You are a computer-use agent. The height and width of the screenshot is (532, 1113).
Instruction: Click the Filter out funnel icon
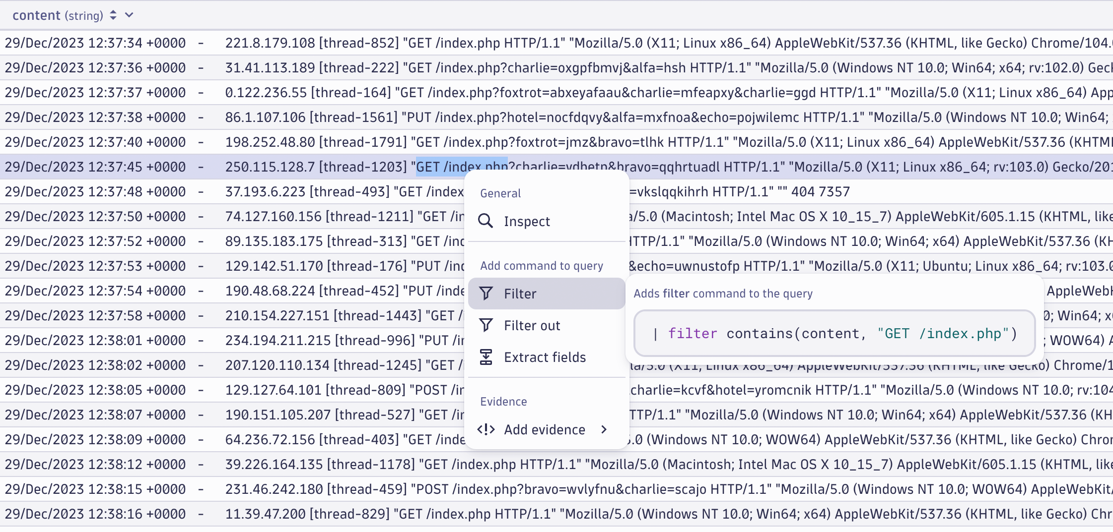[x=487, y=325]
